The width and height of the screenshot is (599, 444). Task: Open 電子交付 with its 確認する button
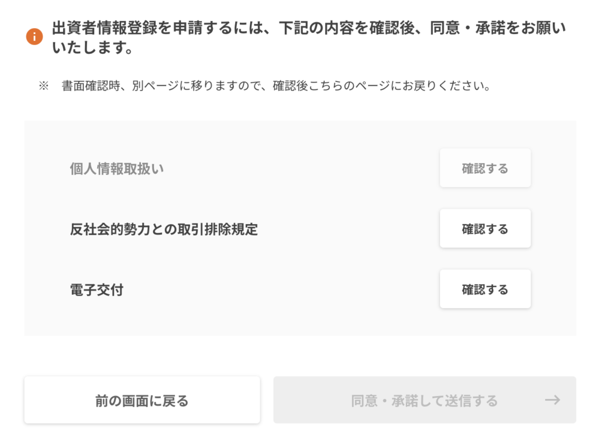click(x=485, y=289)
